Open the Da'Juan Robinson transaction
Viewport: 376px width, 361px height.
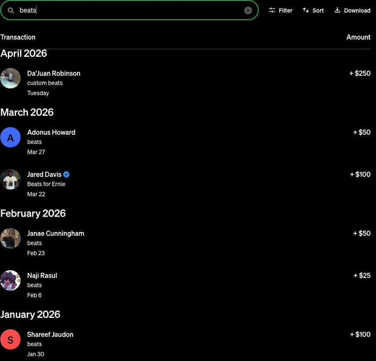186,83
